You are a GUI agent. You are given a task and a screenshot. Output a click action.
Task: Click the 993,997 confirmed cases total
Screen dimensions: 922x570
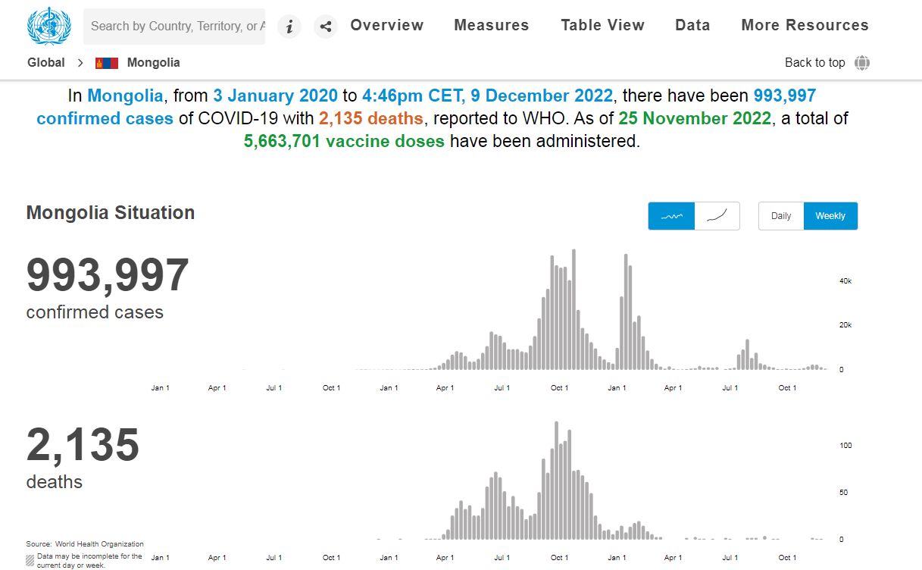pyautogui.click(x=108, y=275)
